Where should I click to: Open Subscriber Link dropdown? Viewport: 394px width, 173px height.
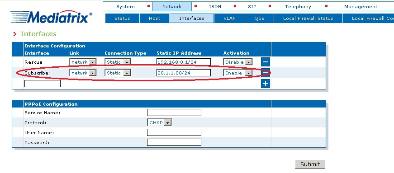[83, 73]
